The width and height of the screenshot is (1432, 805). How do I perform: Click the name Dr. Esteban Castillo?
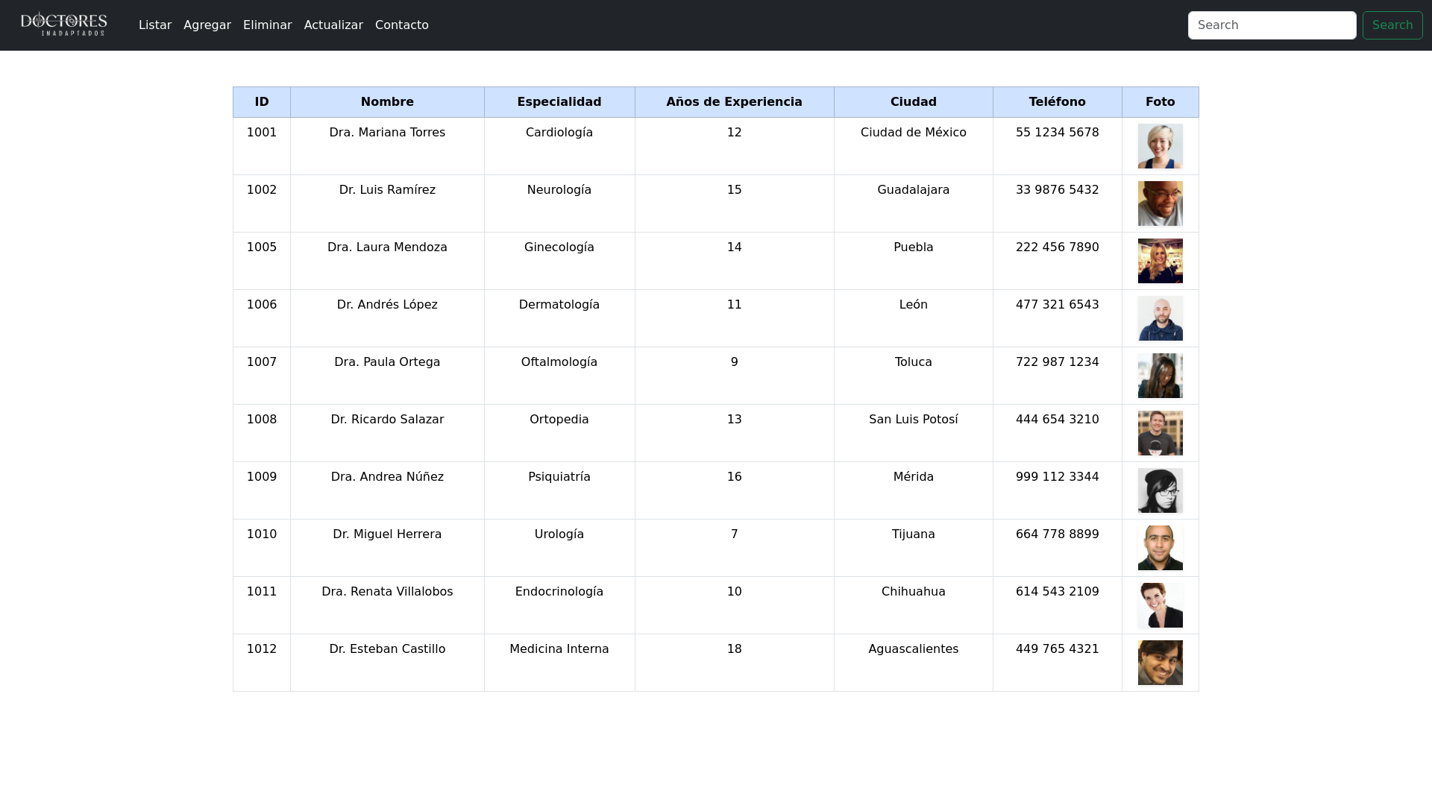click(387, 649)
